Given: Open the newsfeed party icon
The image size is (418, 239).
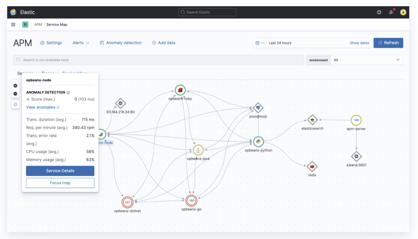Looking at the screenshot, I should 391,12.
